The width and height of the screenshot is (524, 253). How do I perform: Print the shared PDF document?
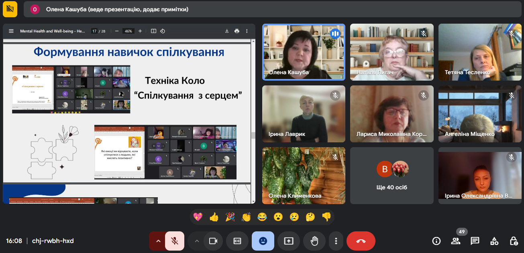click(237, 31)
